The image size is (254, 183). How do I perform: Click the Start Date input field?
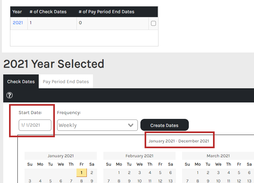point(35,125)
